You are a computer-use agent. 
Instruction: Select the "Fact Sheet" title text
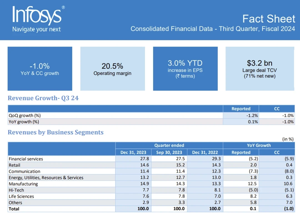pyautogui.click(x=269, y=19)
